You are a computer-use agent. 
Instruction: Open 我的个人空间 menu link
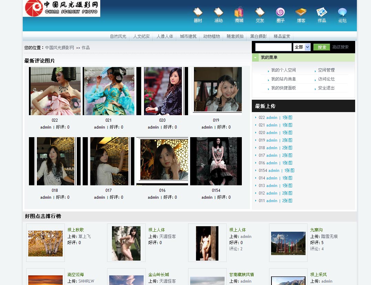pos(284,70)
